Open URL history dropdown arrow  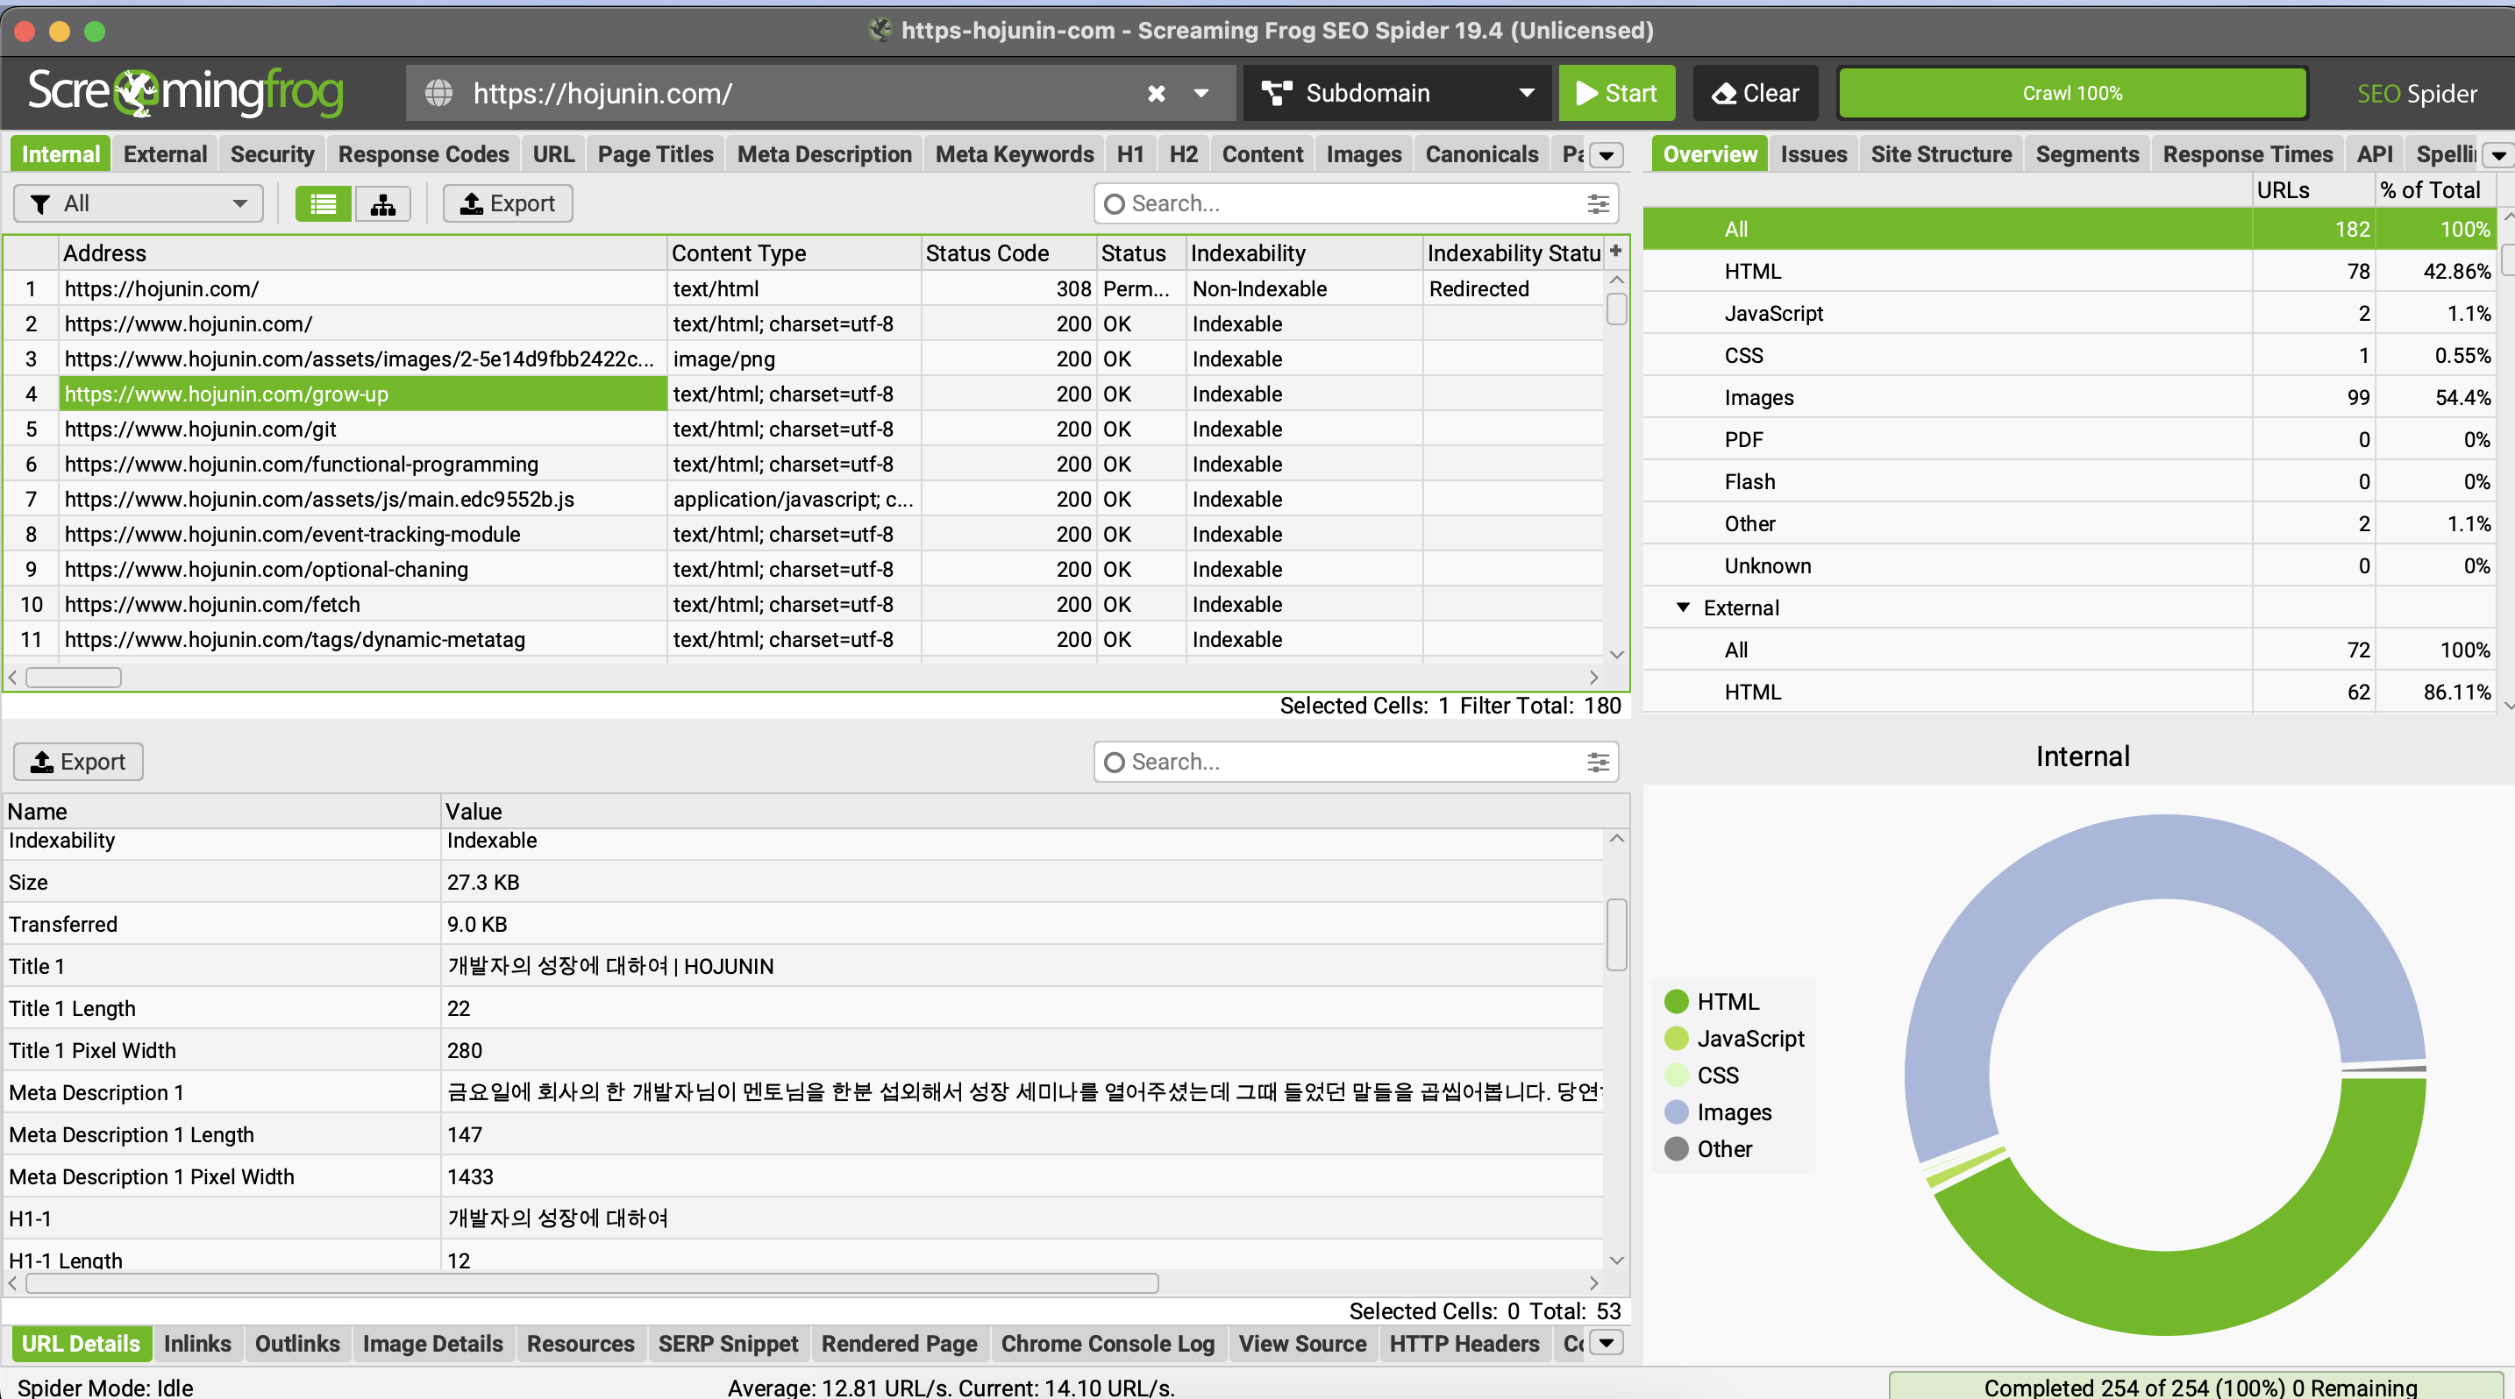click(1202, 94)
